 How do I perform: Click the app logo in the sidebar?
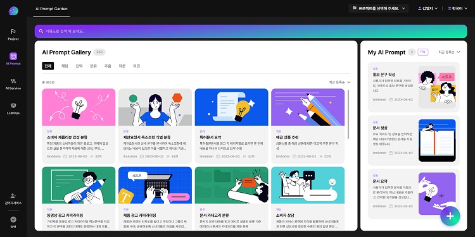click(x=13, y=11)
